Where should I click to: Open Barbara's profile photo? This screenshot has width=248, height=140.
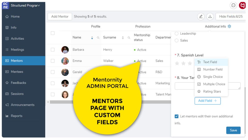coord(65,50)
